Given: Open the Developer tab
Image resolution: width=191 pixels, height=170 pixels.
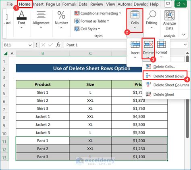Looking at the screenshot, I should [141, 4].
